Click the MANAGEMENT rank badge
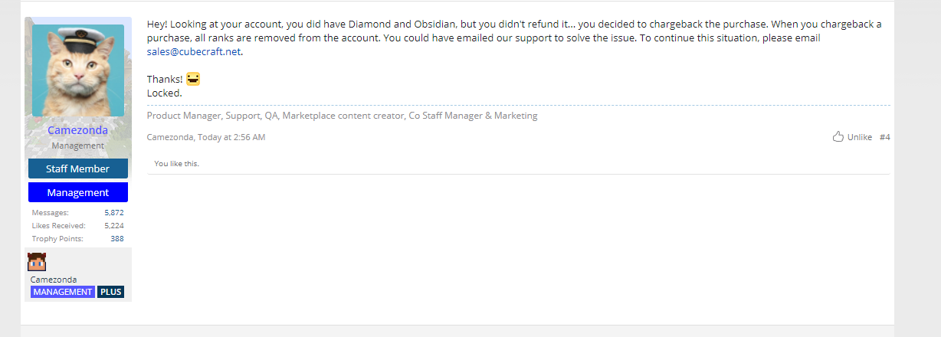 click(x=63, y=292)
